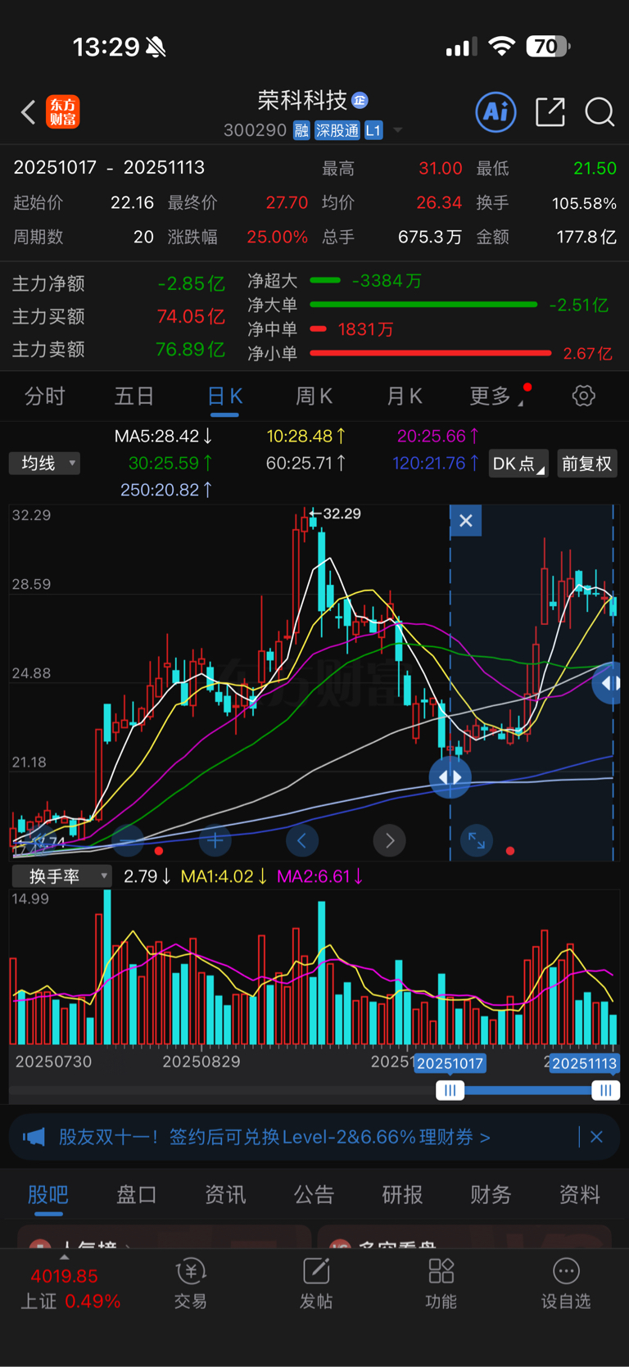The image size is (629, 1367).
Task: Tap the Wi-Fi indicator in status bar
Action: [x=501, y=47]
